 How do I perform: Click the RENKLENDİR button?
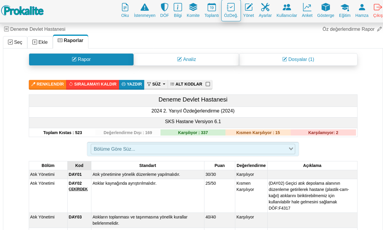click(x=47, y=84)
